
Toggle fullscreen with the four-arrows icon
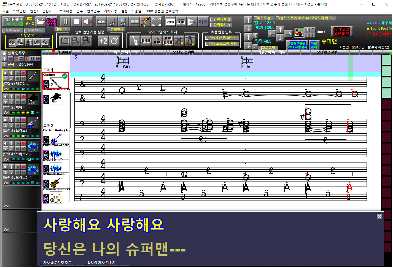pyautogui.click(x=156, y=21)
